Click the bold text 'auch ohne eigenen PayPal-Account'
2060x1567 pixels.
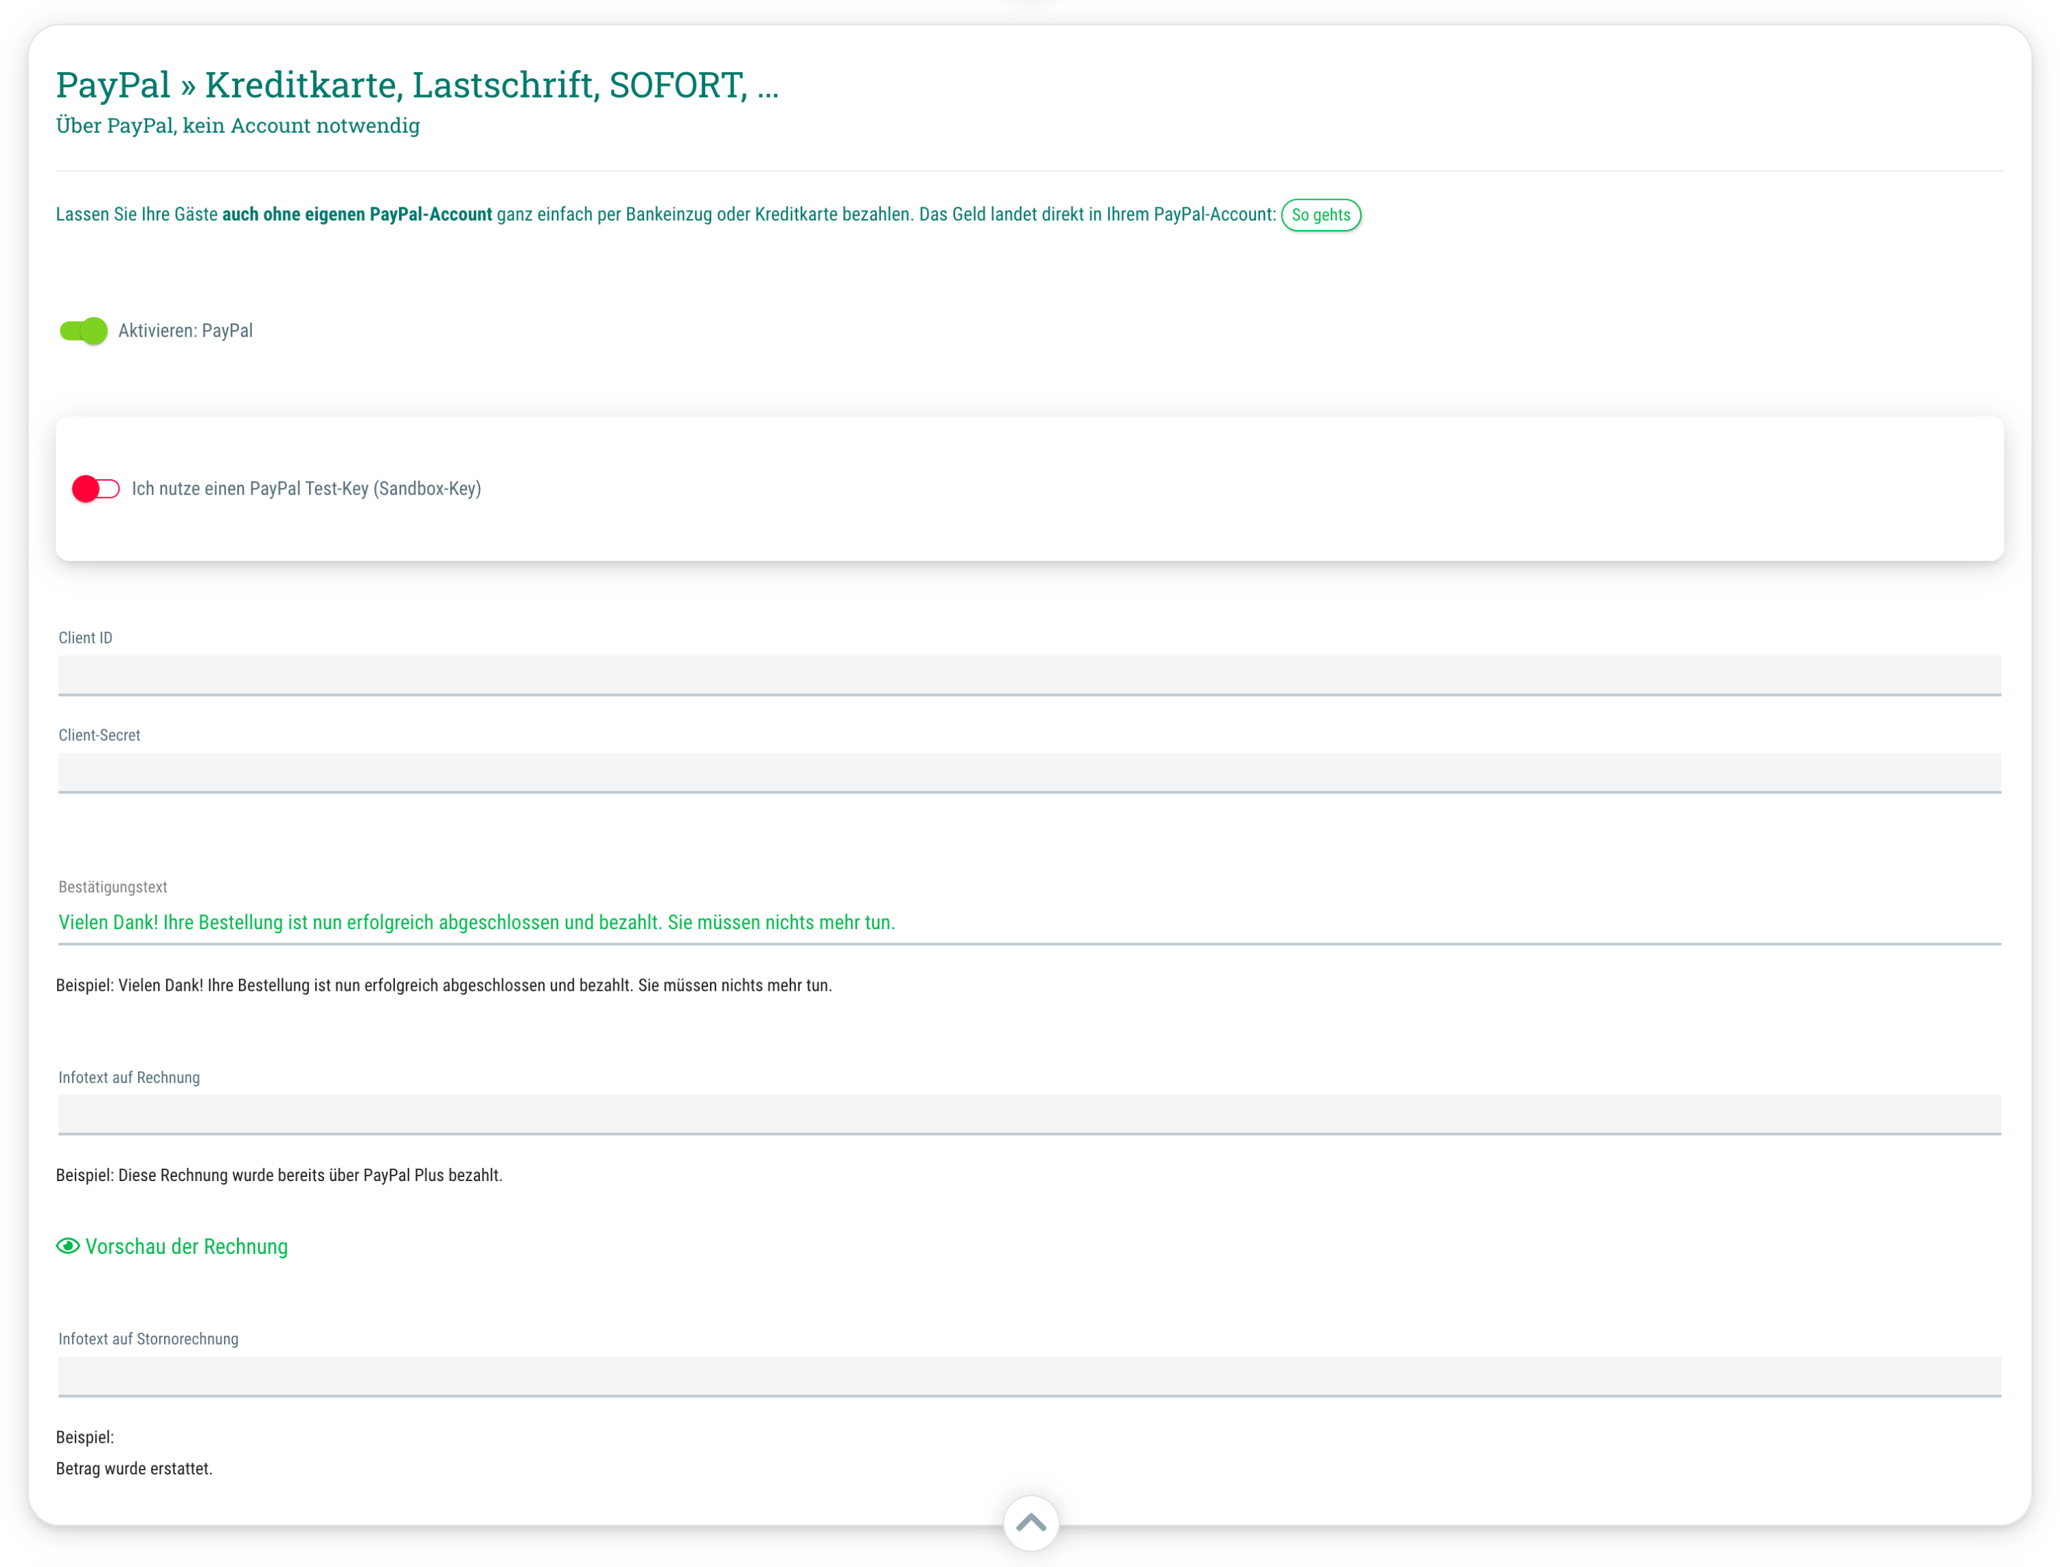coord(357,214)
